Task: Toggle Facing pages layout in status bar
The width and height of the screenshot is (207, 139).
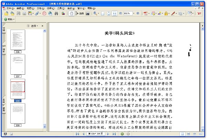Action: (200, 134)
